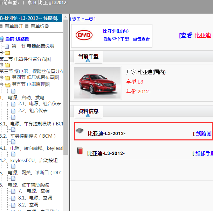Viewport: 213px width, 211px height.
Task: Open 第二节 电器件位置分布图
Action: tap(25, 59)
